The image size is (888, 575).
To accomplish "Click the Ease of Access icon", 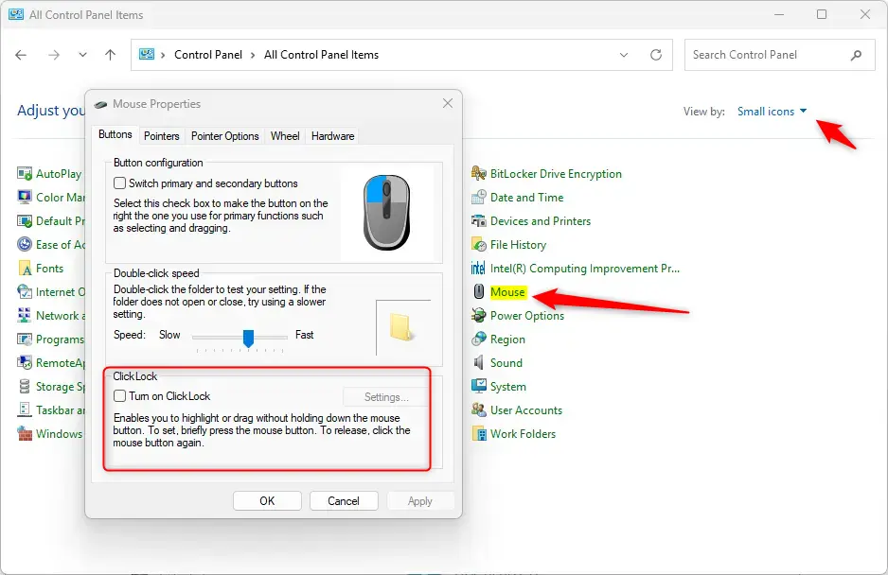I will (25, 245).
